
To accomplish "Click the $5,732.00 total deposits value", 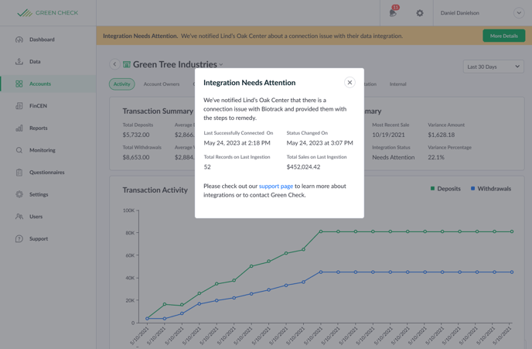I will pos(136,135).
